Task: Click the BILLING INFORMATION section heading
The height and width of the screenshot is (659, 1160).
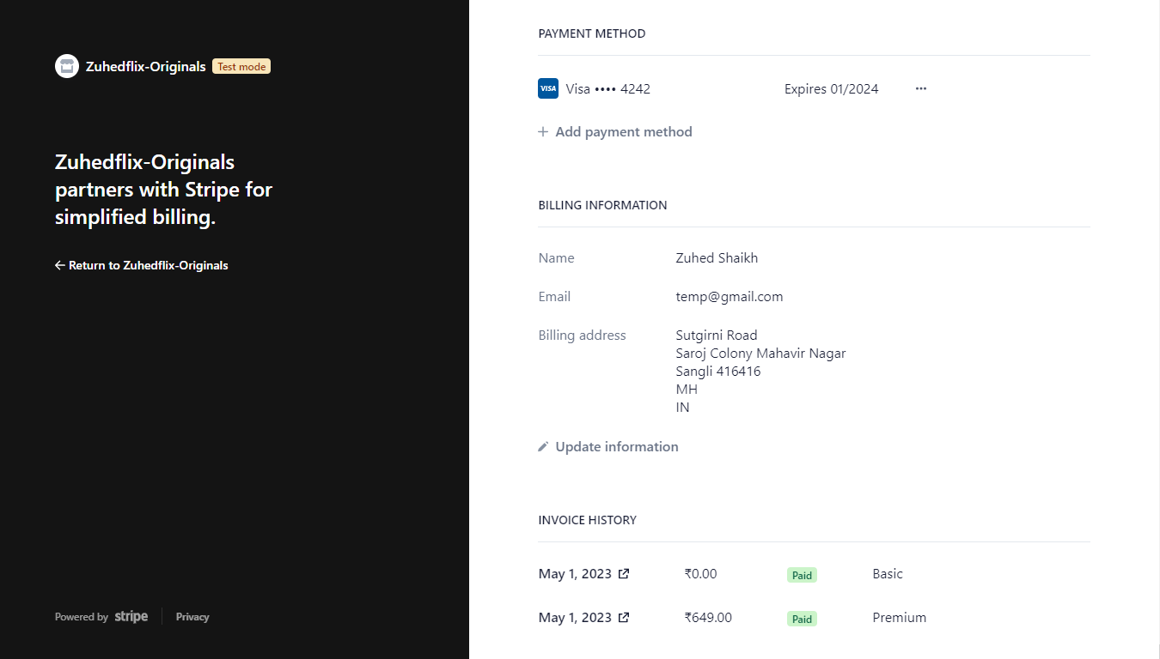Action: [x=602, y=205]
